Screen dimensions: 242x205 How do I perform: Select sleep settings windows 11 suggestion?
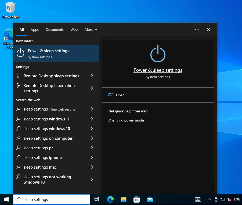(46, 119)
